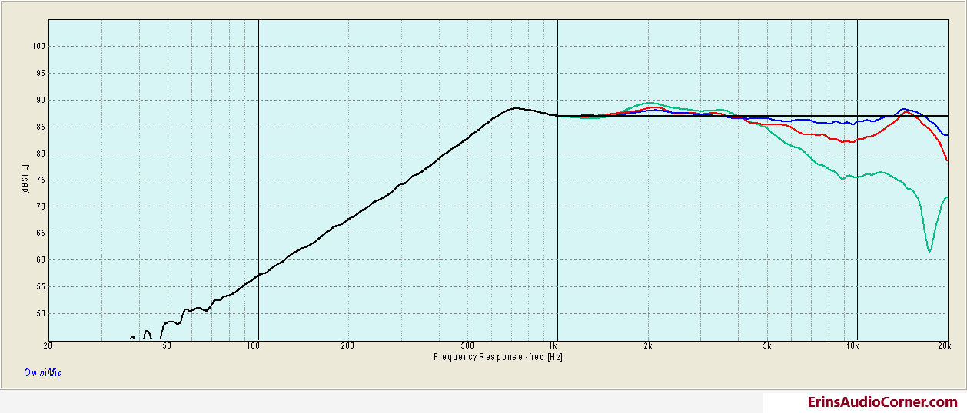Click the 95 dB y-axis value

click(42, 74)
